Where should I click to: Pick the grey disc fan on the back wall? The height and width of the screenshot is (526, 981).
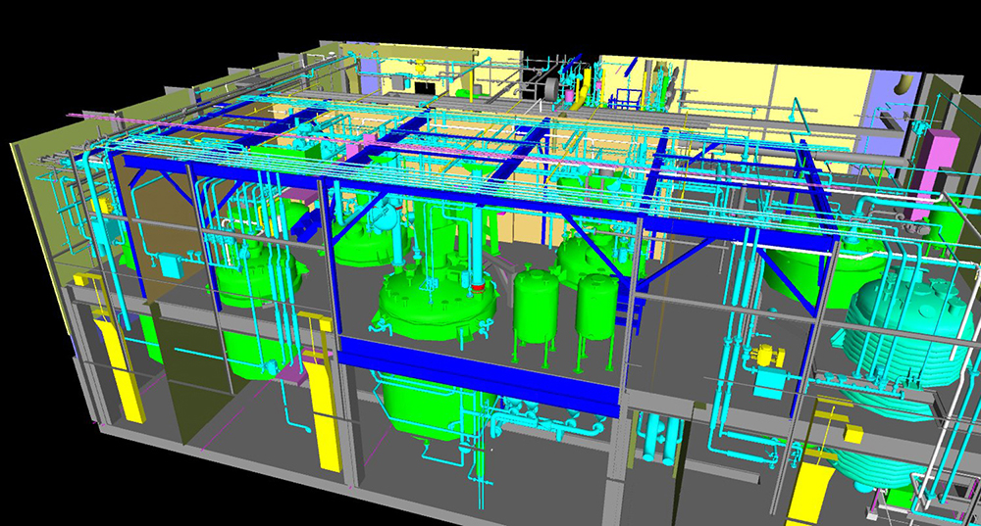(553, 89)
